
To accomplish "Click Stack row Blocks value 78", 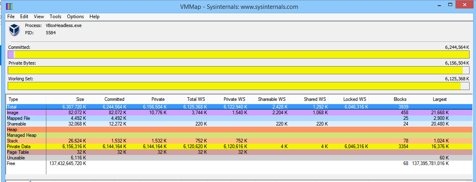I will pyautogui.click(x=406, y=141).
